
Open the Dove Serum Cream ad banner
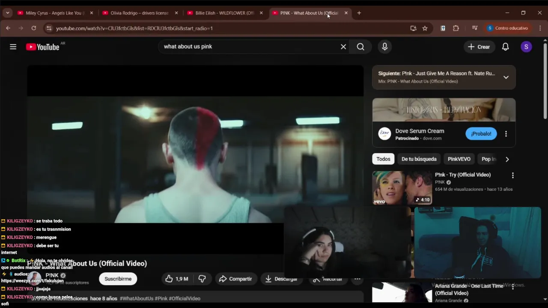pos(444,110)
